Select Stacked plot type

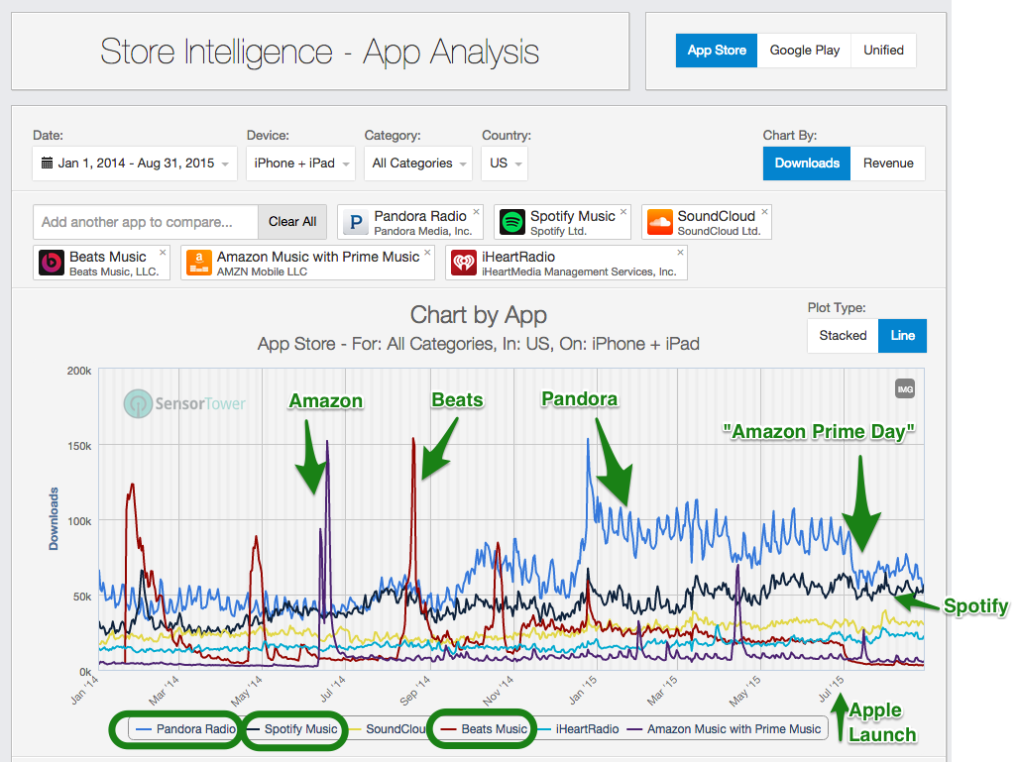click(x=843, y=336)
